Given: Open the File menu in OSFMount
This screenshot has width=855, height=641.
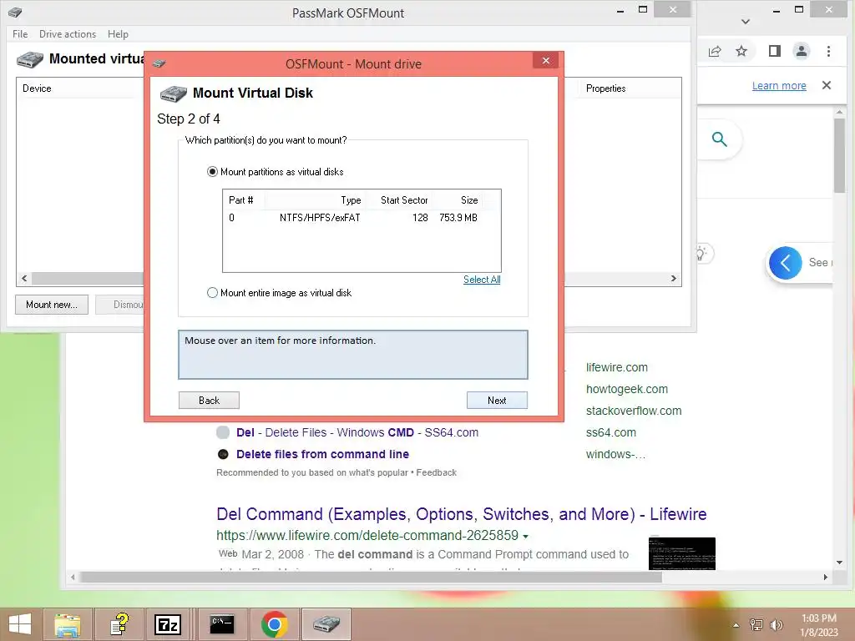Looking at the screenshot, I should click(x=20, y=33).
